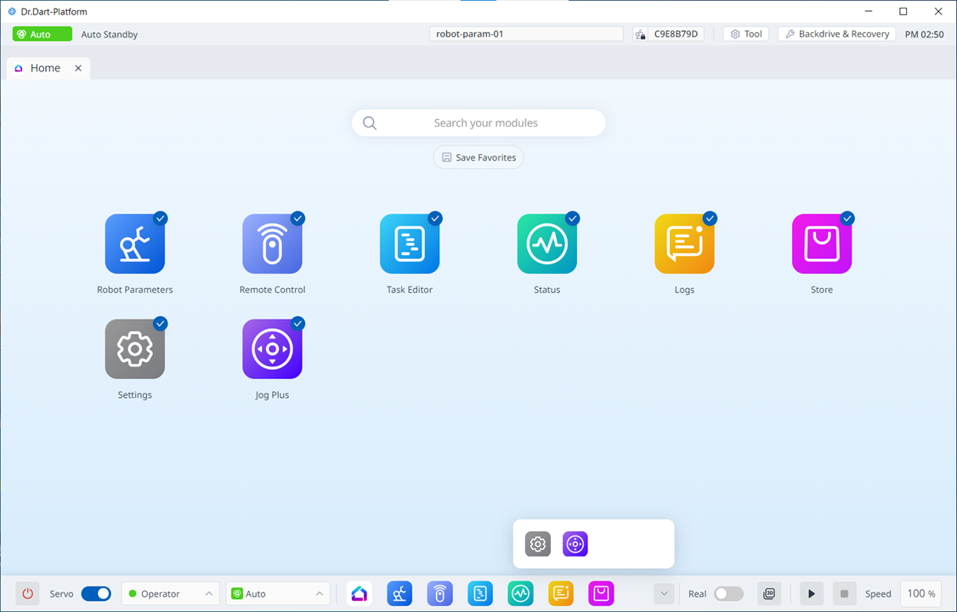Collapse the taskbar overflow chevron
957x612 pixels.
coord(665,593)
